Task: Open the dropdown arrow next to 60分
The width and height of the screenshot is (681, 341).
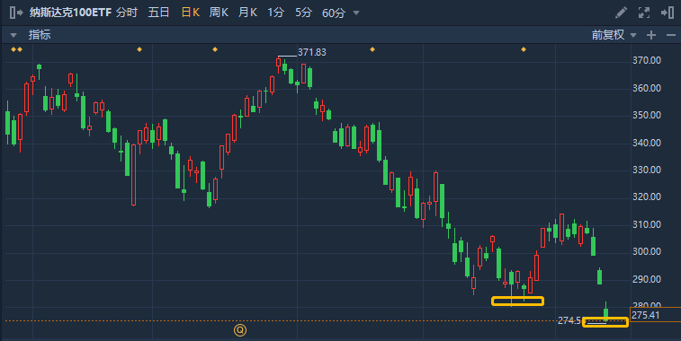Action: [356, 13]
